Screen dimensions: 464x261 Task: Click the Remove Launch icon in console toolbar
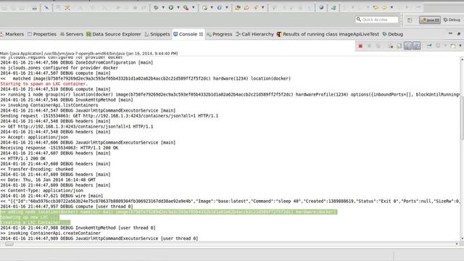[x=369, y=46]
